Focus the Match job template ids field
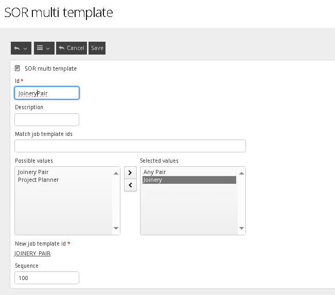Viewport: 335px width, 295px height. [x=130, y=146]
